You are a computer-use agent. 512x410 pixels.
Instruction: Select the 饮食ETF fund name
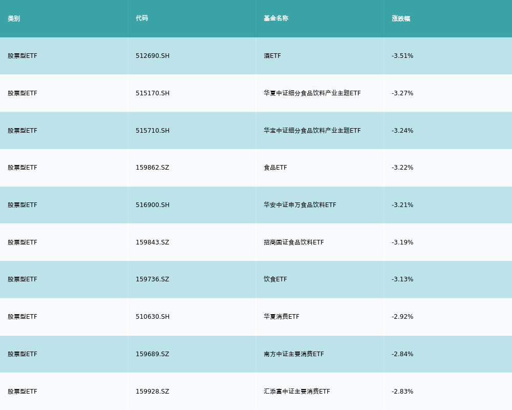coord(275,279)
